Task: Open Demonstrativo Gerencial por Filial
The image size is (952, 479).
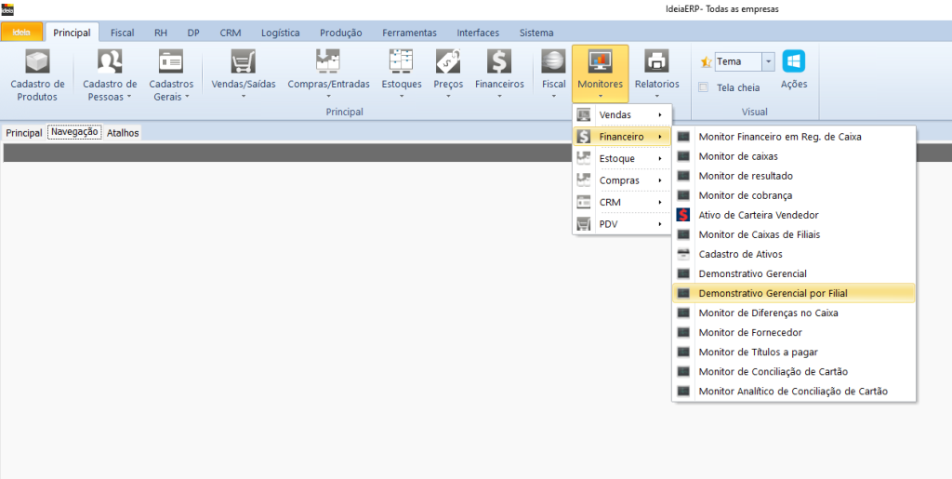Action: pos(772,293)
